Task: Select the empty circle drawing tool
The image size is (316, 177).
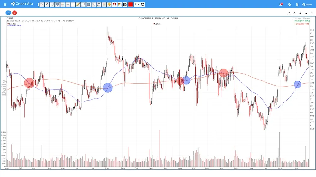Action: (x=52, y=4)
